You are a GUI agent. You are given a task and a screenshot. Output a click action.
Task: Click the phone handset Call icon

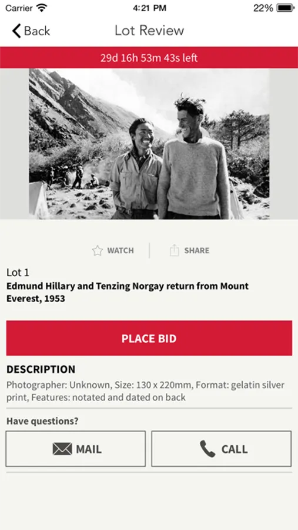[207, 449]
